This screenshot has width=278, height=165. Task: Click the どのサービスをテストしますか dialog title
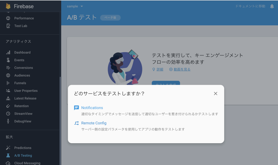point(109,93)
